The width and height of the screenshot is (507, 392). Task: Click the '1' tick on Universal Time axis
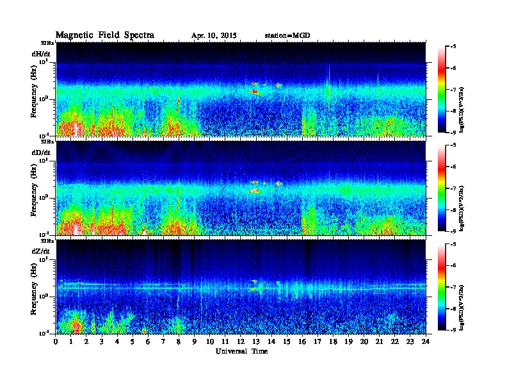[x=71, y=341]
